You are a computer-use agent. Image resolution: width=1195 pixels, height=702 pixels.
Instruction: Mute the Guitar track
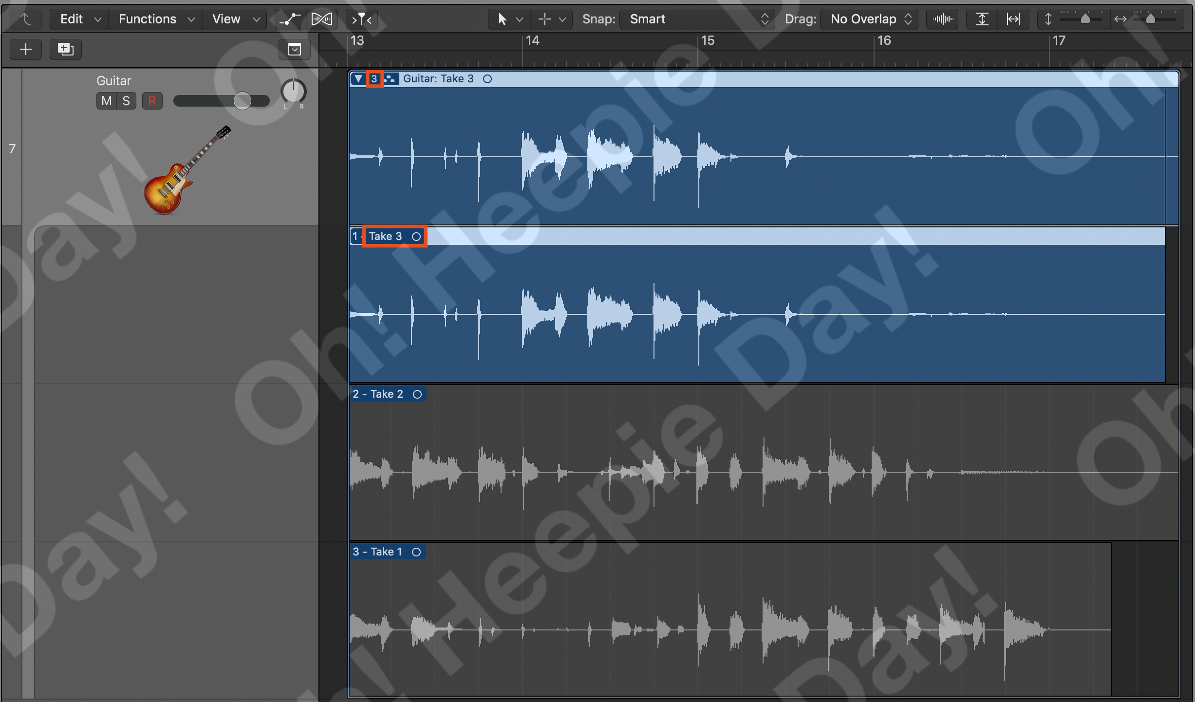pos(107,101)
